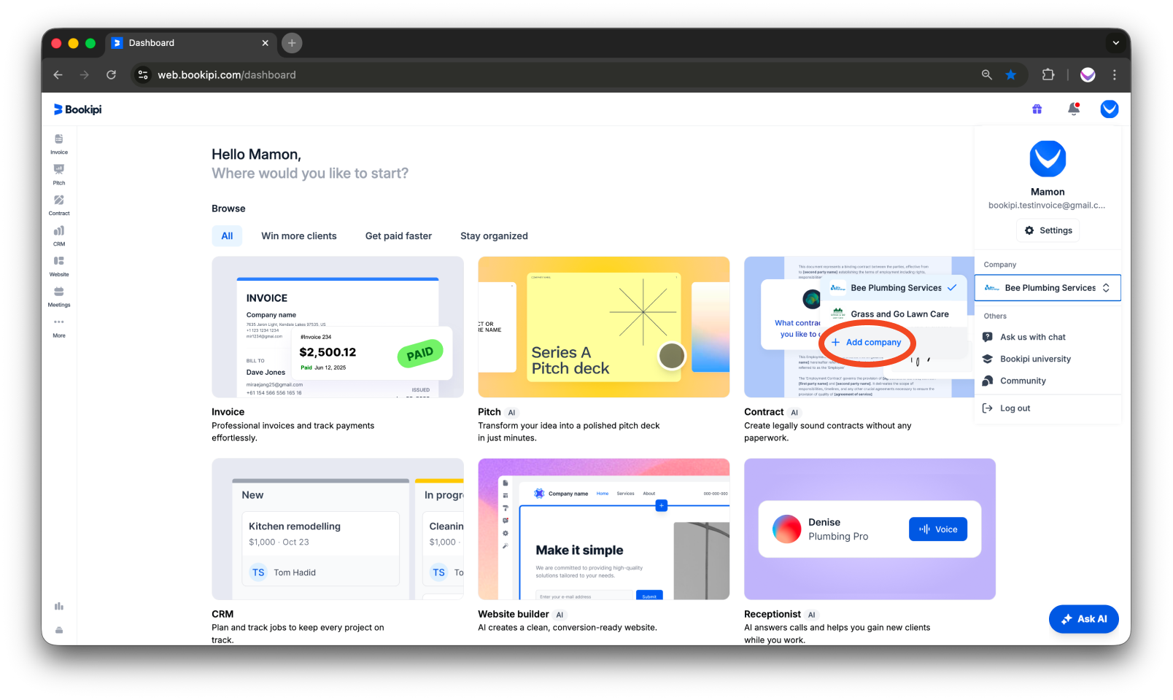Select the Stay organized filter
The image size is (1173, 700).
pyautogui.click(x=494, y=236)
